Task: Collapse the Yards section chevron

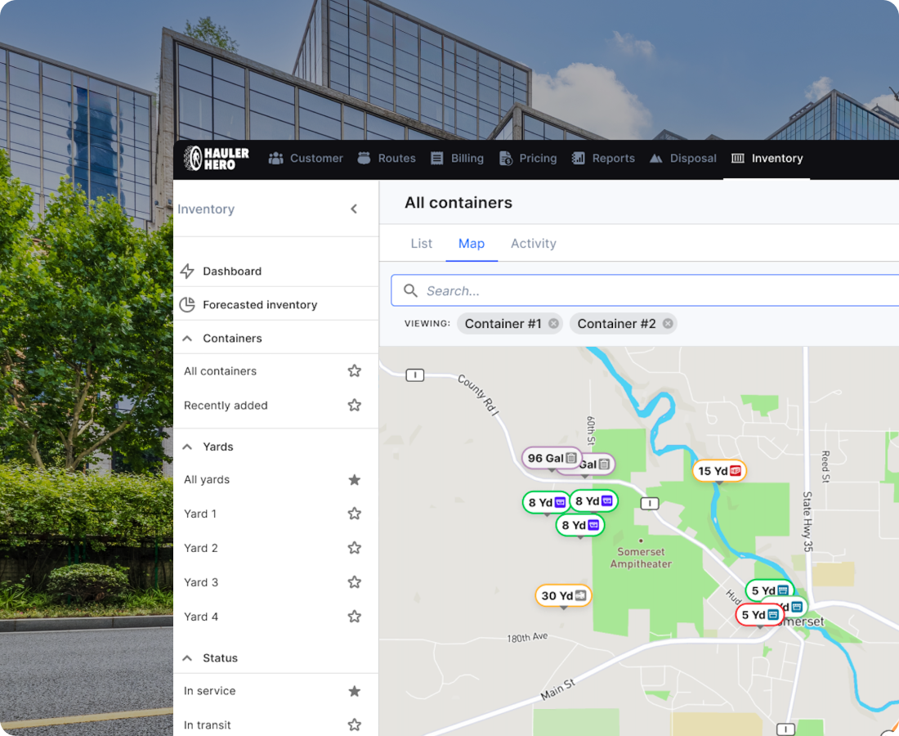Action: click(x=187, y=447)
